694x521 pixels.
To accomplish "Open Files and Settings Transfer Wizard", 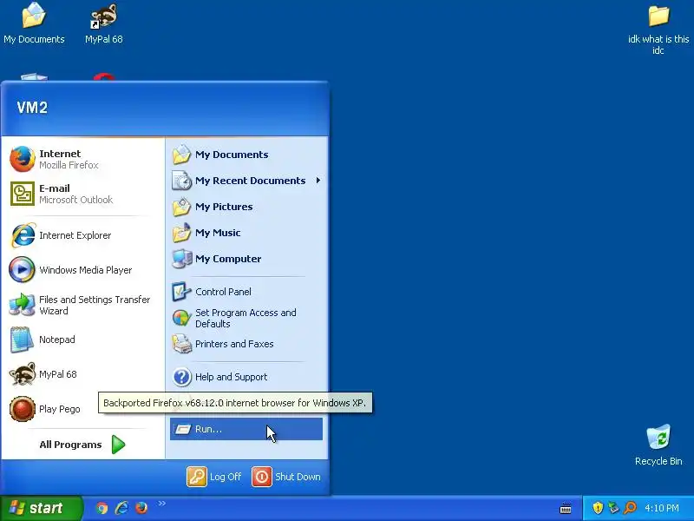I will click(x=82, y=305).
